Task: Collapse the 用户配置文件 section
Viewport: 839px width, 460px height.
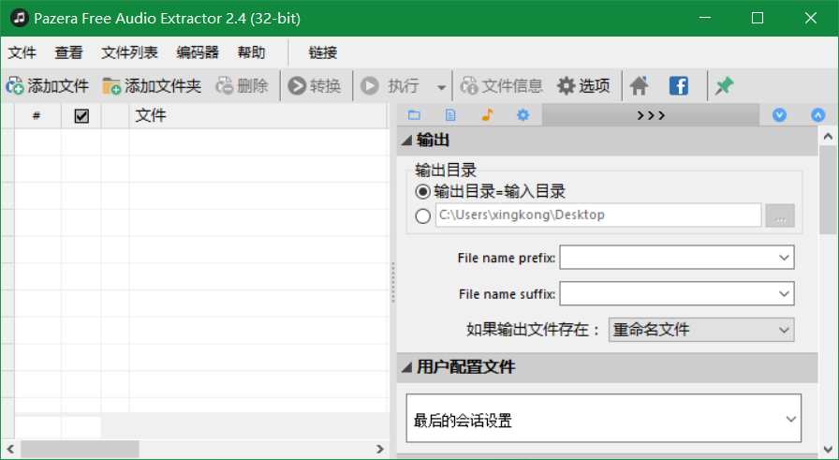Action: [407, 367]
